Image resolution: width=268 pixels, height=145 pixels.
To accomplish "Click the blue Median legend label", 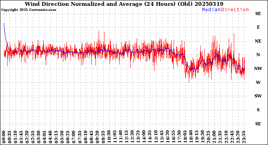I will tap(211, 10).
